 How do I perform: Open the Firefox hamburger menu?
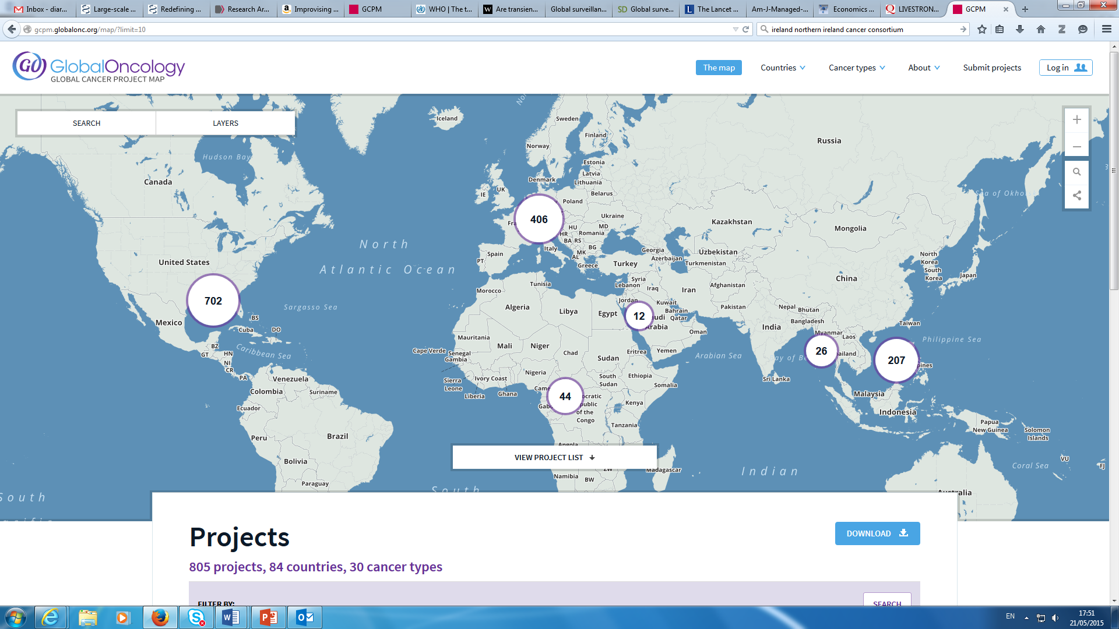1106,29
